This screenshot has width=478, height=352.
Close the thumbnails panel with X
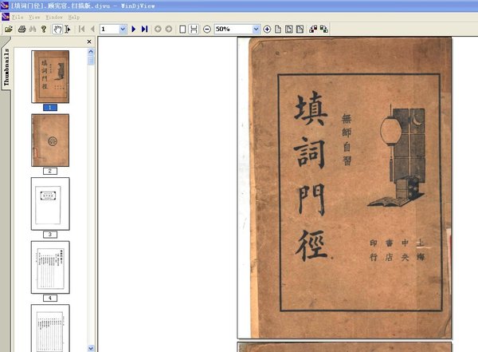pos(89,42)
